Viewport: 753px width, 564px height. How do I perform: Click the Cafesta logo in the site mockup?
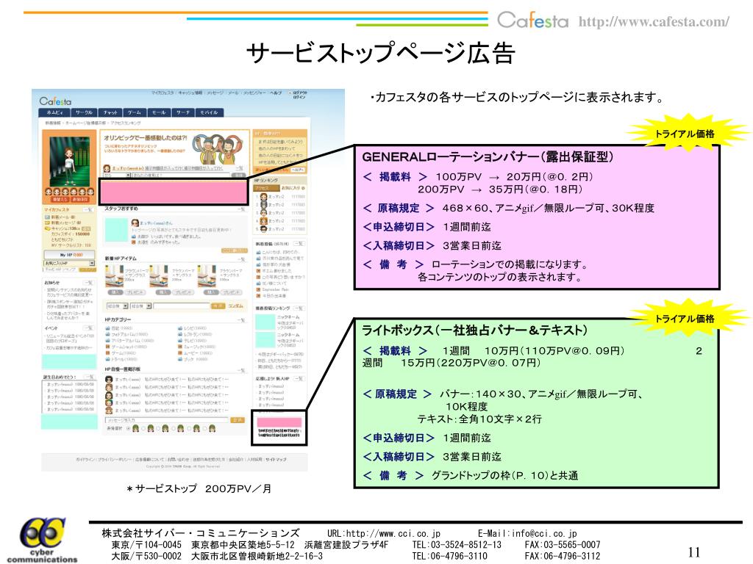[x=55, y=101]
